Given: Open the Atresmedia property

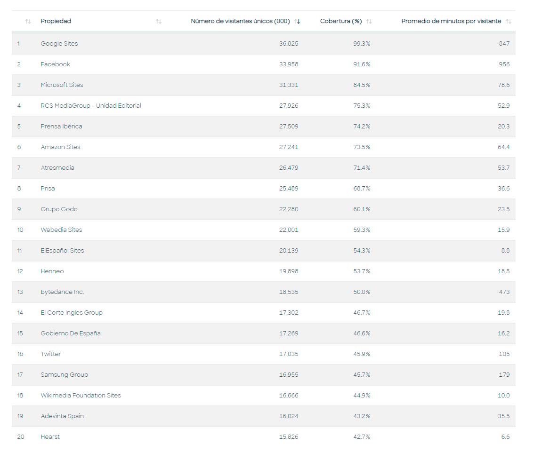Looking at the screenshot, I should pyautogui.click(x=57, y=168).
